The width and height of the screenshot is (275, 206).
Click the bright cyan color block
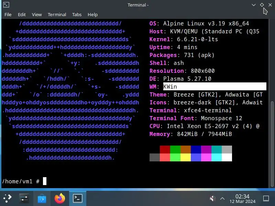click(x=217, y=157)
